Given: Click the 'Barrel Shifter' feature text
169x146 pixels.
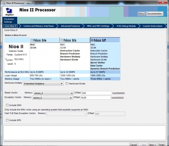Looking at the screenshot, I should [x=98, y=63].
